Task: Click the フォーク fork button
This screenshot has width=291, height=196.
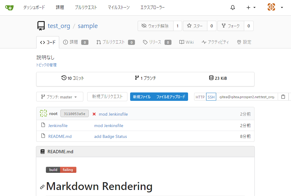Action: point(231,26)
